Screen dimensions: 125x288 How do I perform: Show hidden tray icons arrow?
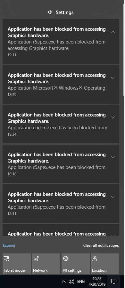pos(63,281)
